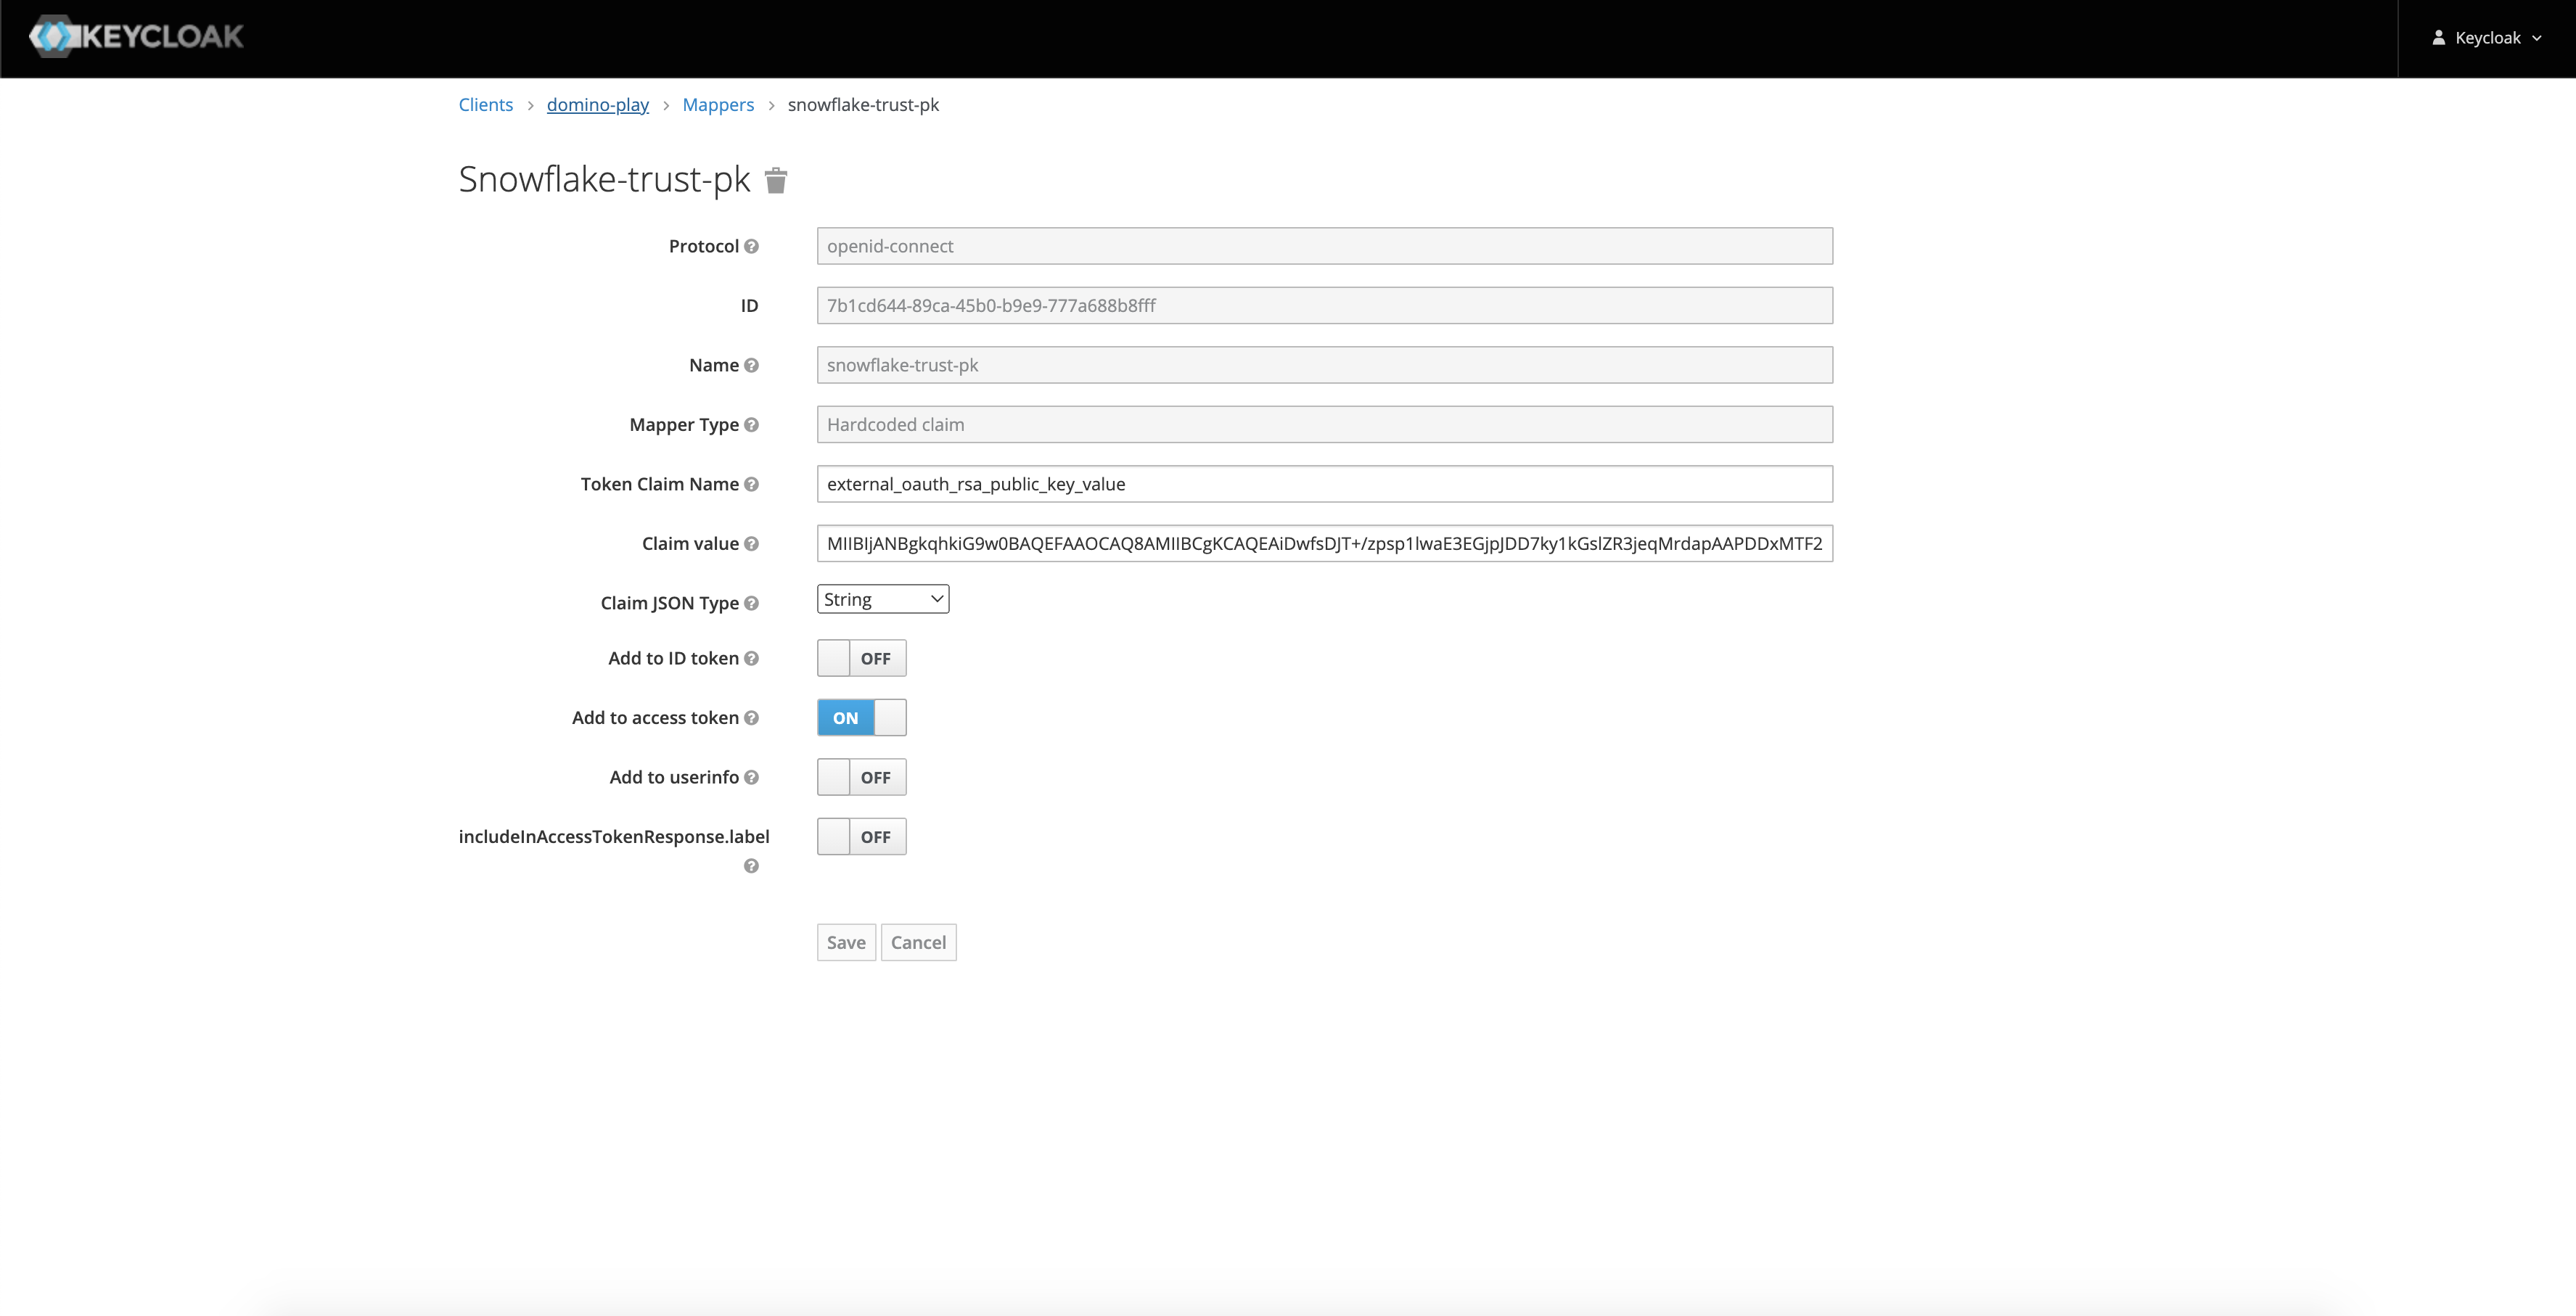
Task: Focus the Token Claim Name field
Action: pyautogui.click(x=1325, y=484)
